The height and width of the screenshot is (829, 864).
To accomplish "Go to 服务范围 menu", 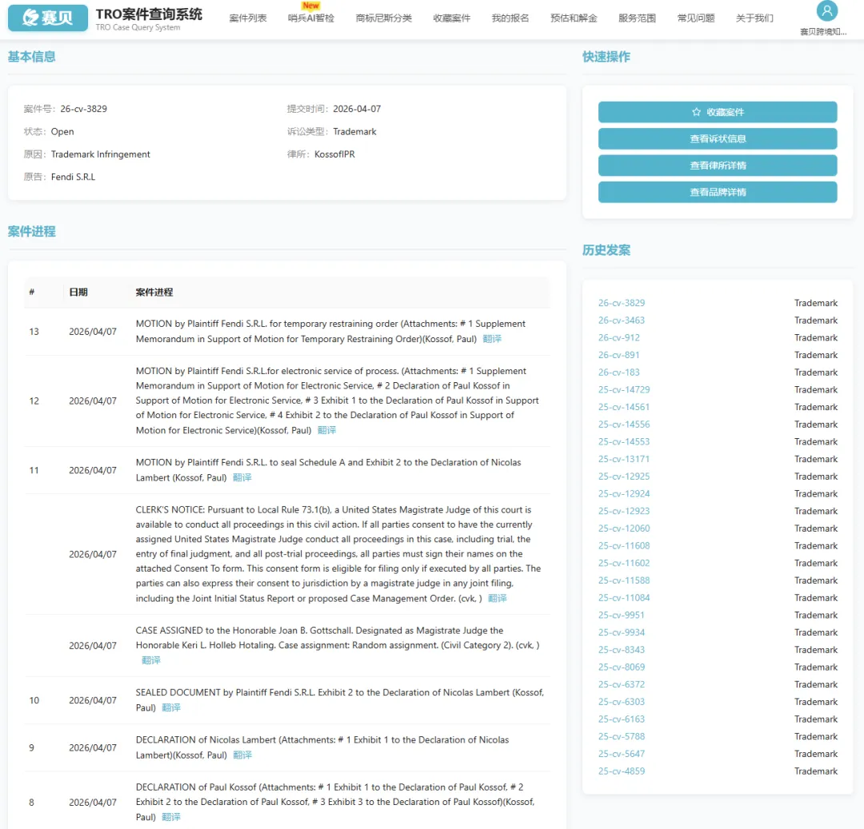I will (637, 18).
